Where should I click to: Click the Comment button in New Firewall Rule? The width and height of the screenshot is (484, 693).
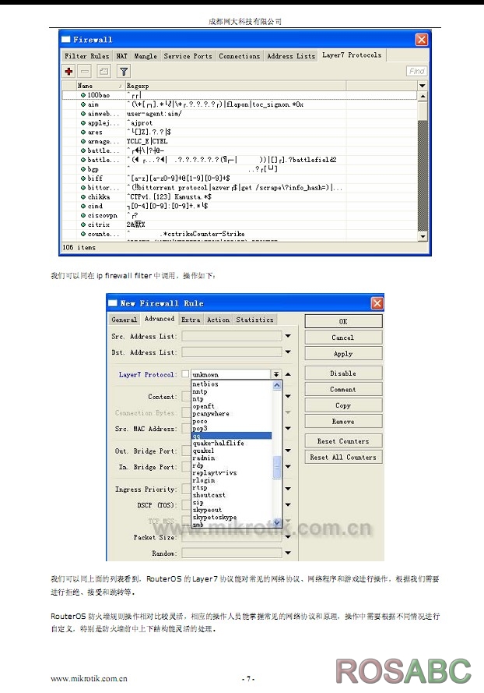343,389
